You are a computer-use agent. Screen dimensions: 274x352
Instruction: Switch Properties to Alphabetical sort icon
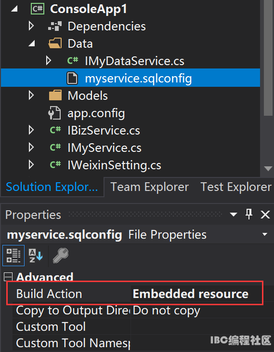coord(36,256)
